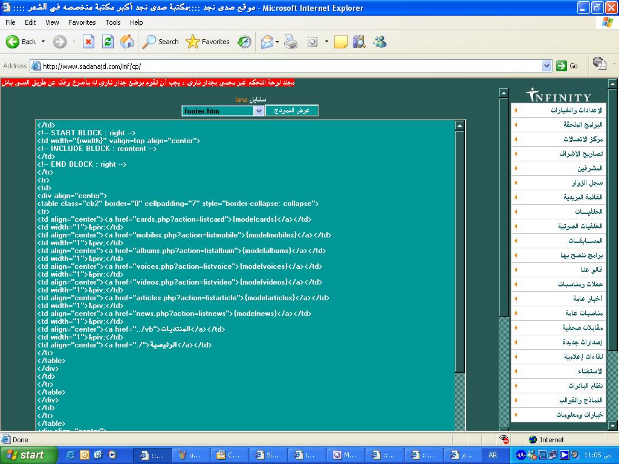
Task: Open the File menu
Action: [10, 22]
